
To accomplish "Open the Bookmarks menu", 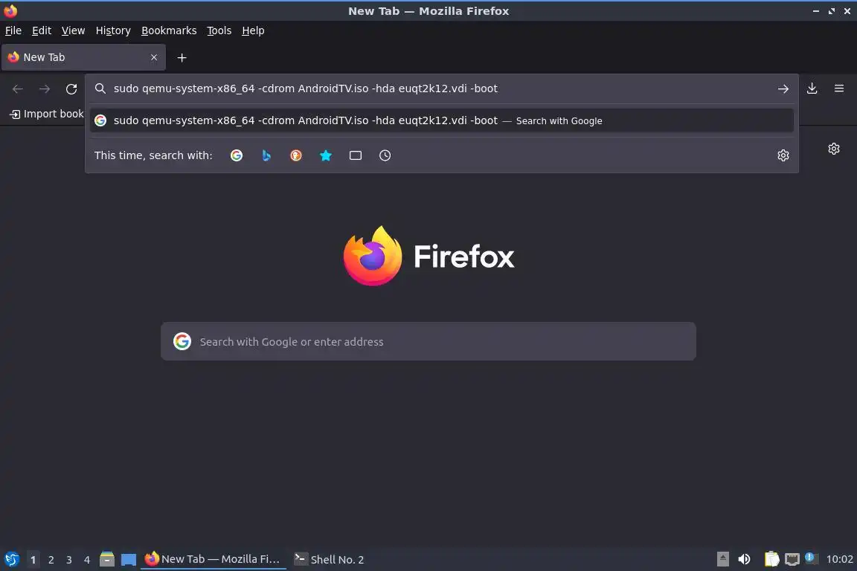I will 169,30.
